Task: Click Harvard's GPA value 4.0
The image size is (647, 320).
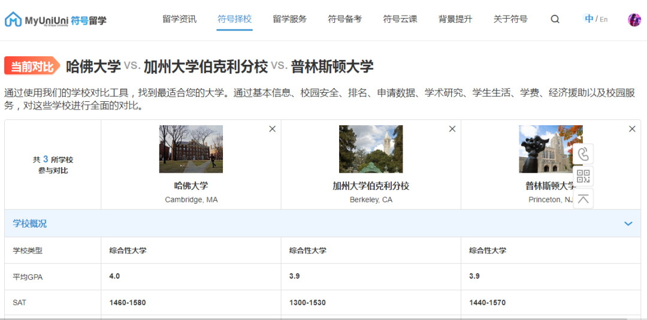Action: pyautogui.click(x=114, y=276)
